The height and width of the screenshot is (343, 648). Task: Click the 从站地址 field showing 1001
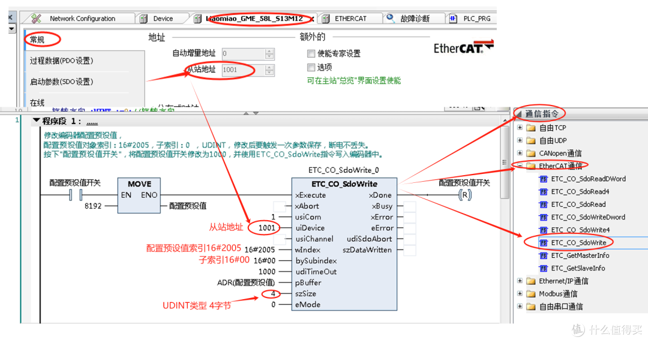pyautogui.click(x=244, y=70)
